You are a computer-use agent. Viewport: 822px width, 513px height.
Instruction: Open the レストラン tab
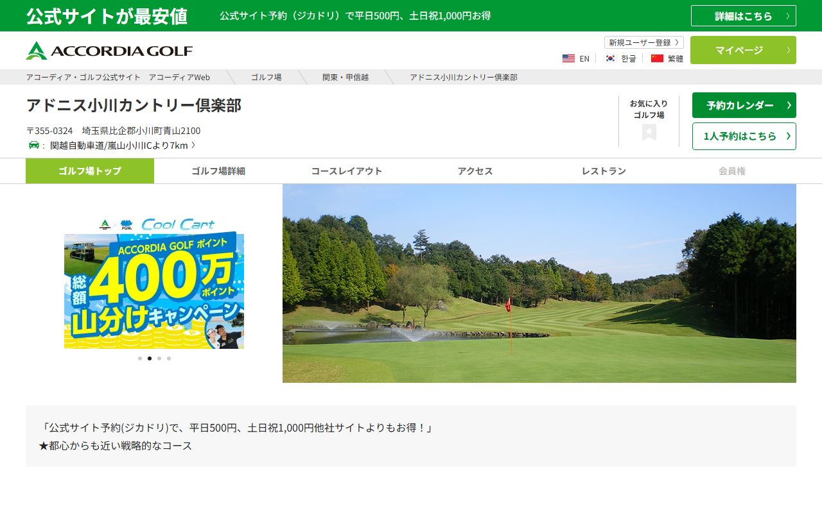click(604, 171)
